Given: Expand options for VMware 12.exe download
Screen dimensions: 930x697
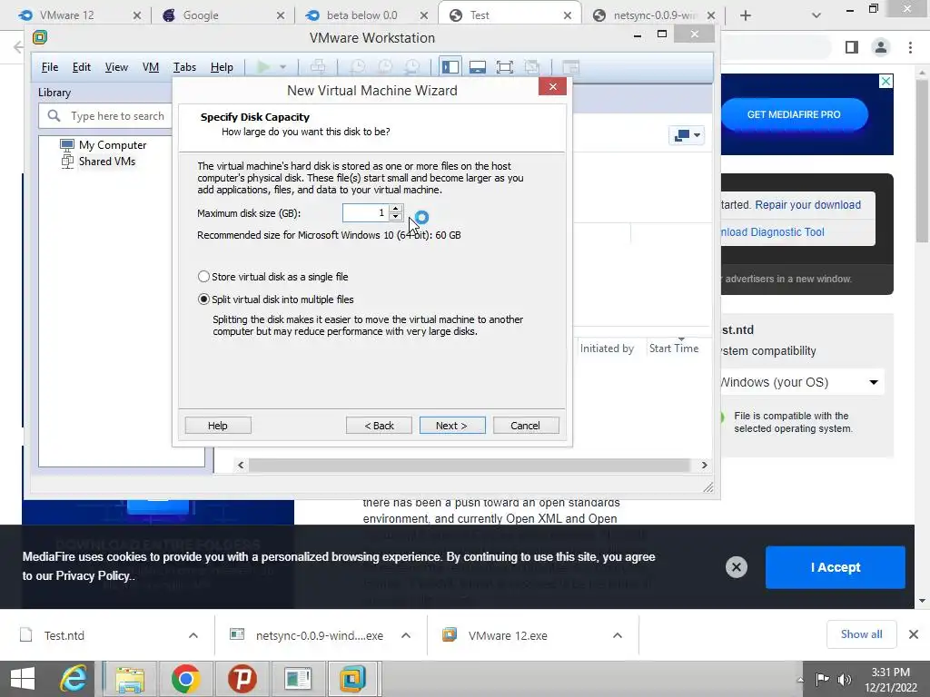Looking at the screenshot, I should pyautogui.click(x=618, y=635).
